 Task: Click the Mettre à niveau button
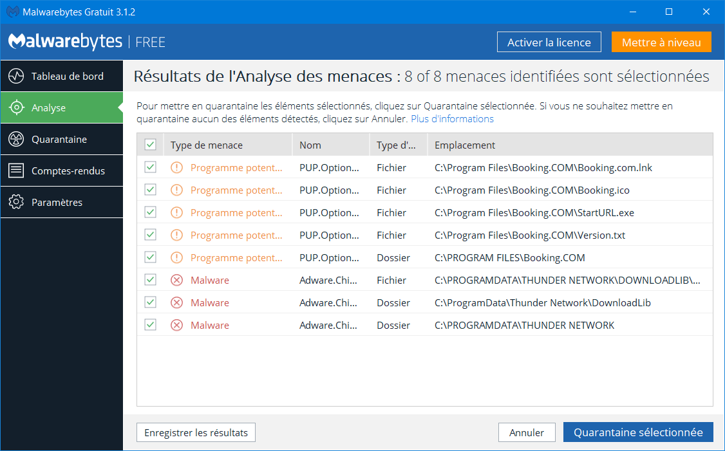click(x=661, y=42)
